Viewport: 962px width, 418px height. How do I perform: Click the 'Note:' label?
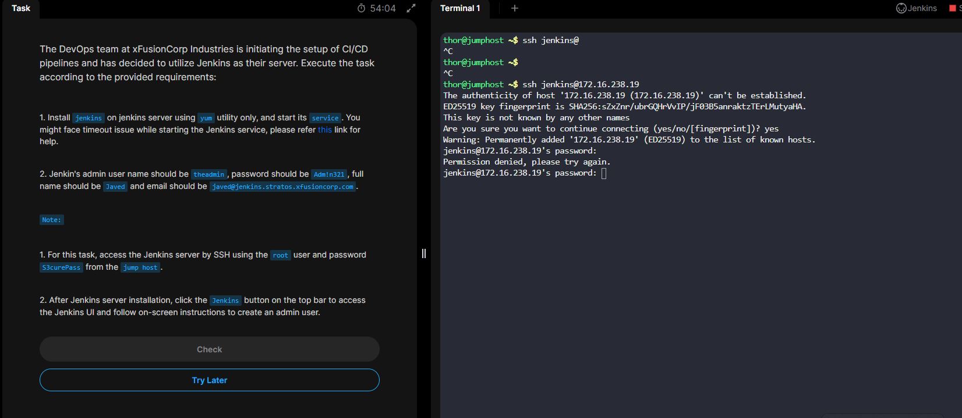(51, 220)
